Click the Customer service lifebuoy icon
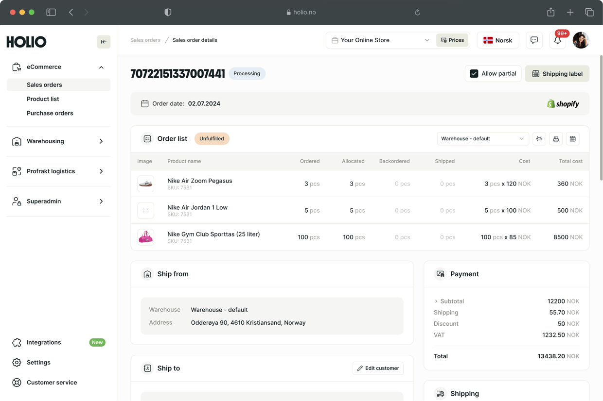The height and width of the screenshot is (401, 603). (17, 383)
